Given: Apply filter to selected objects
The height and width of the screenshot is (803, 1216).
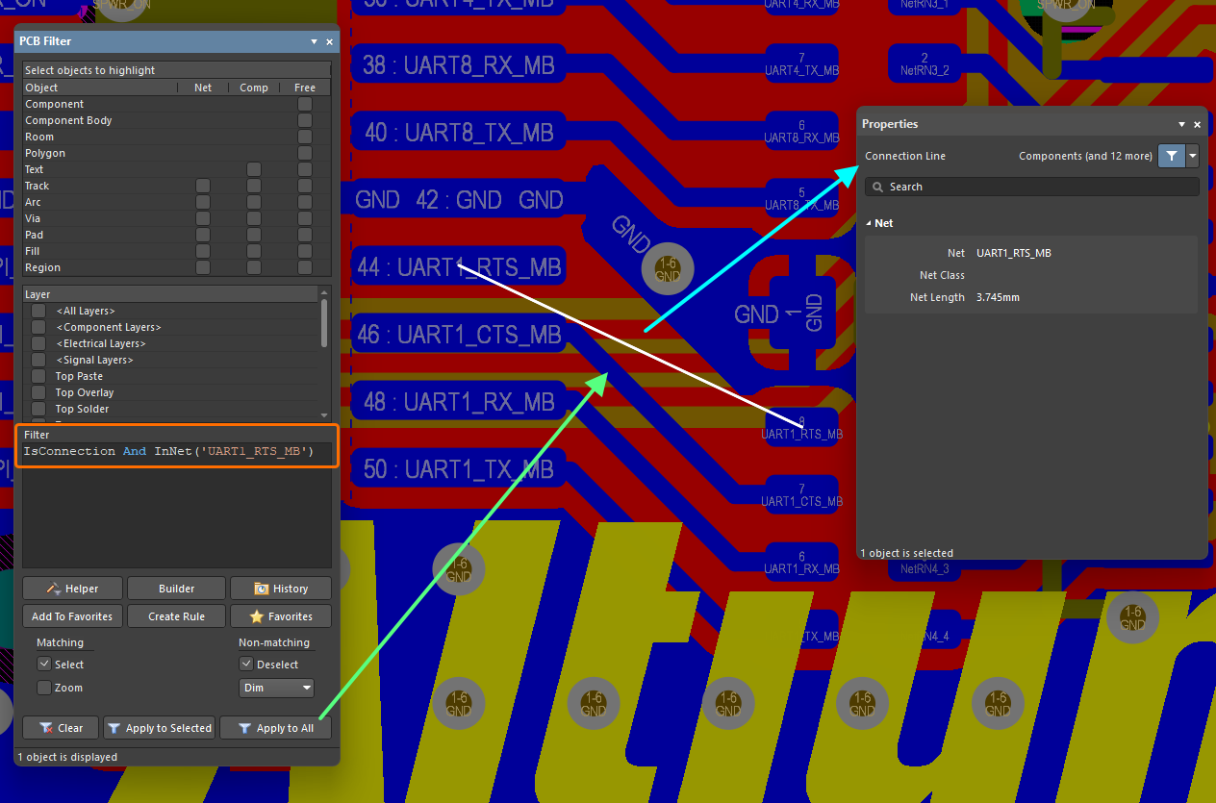Looking at the screenshot, I should pos(159,728).
